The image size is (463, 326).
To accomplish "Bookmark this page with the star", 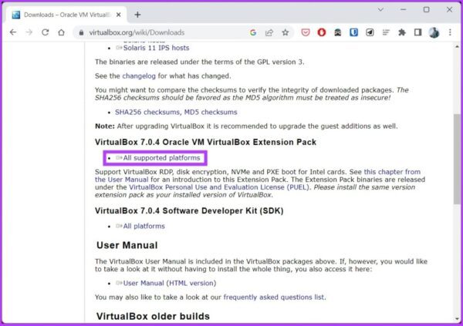I will coord(286,32).
